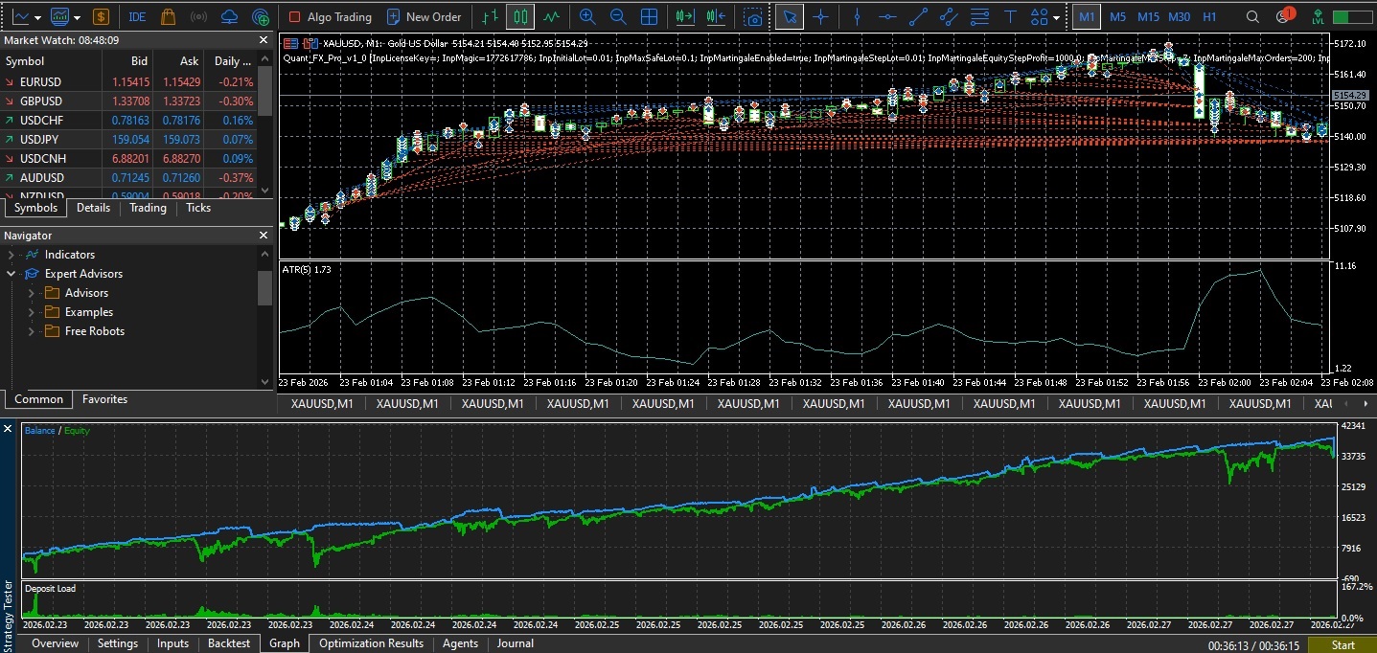Switch the chart to candlestick mode
Viewport: 1377px width, 653px height.
click(518, 16)
